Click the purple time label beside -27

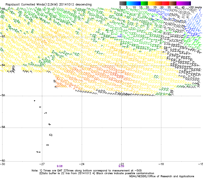[60, 166]
